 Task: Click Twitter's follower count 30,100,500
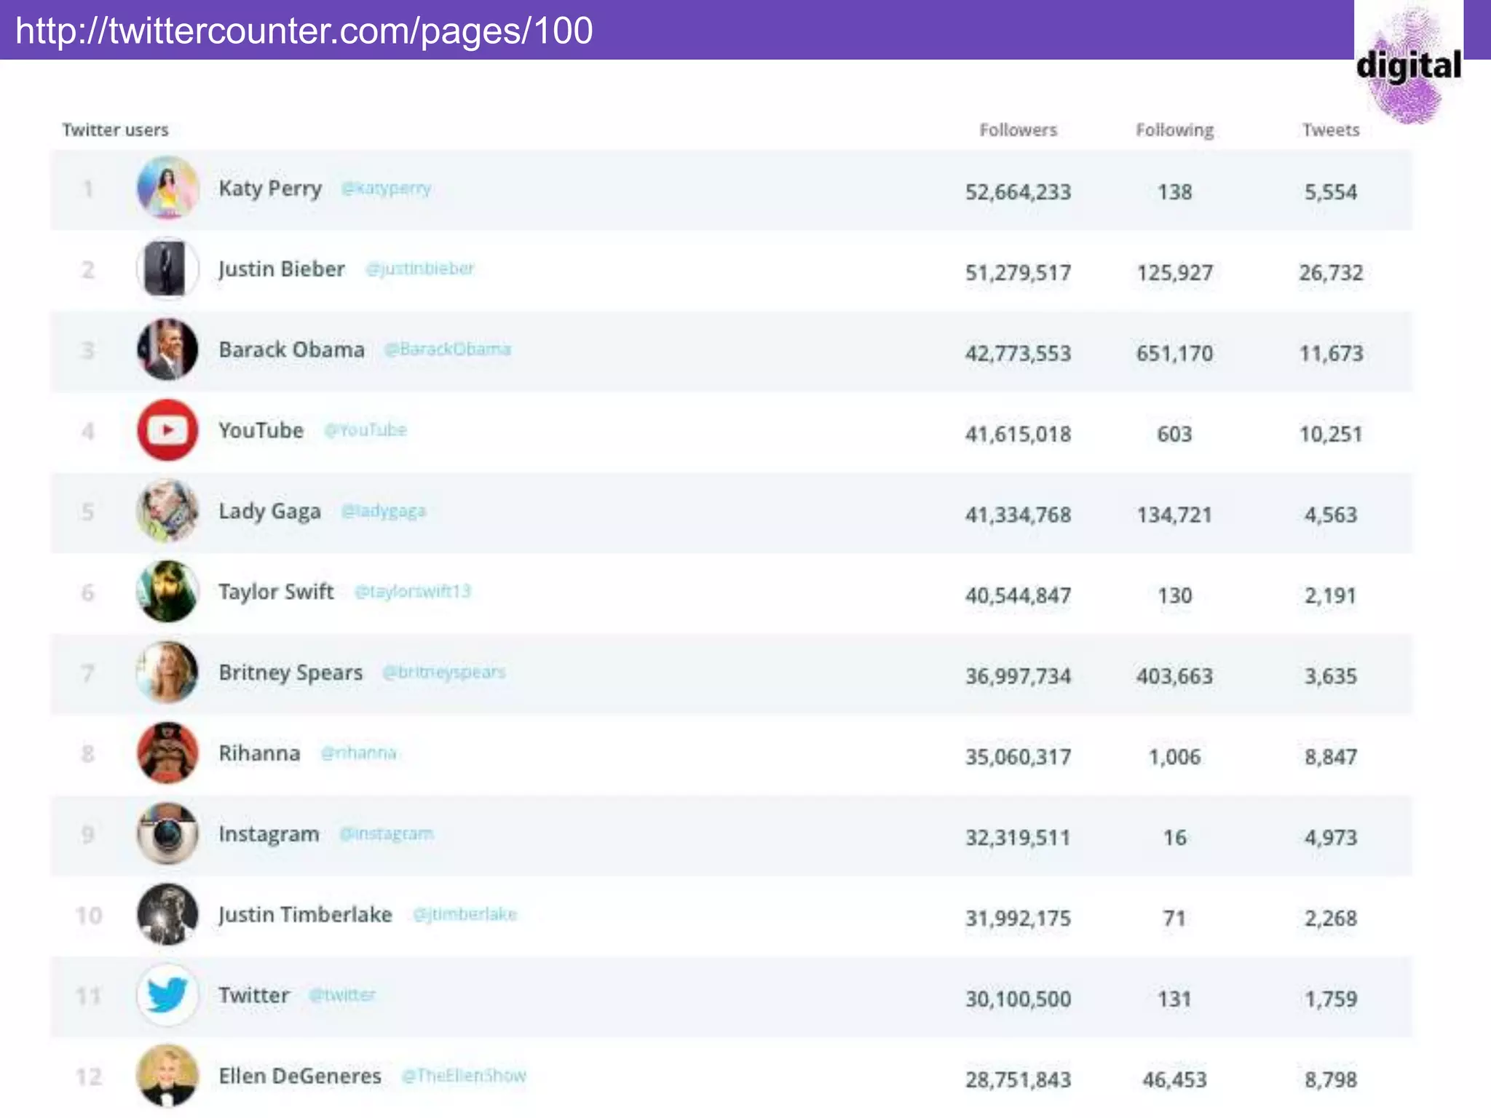[x=1018, y=999]
